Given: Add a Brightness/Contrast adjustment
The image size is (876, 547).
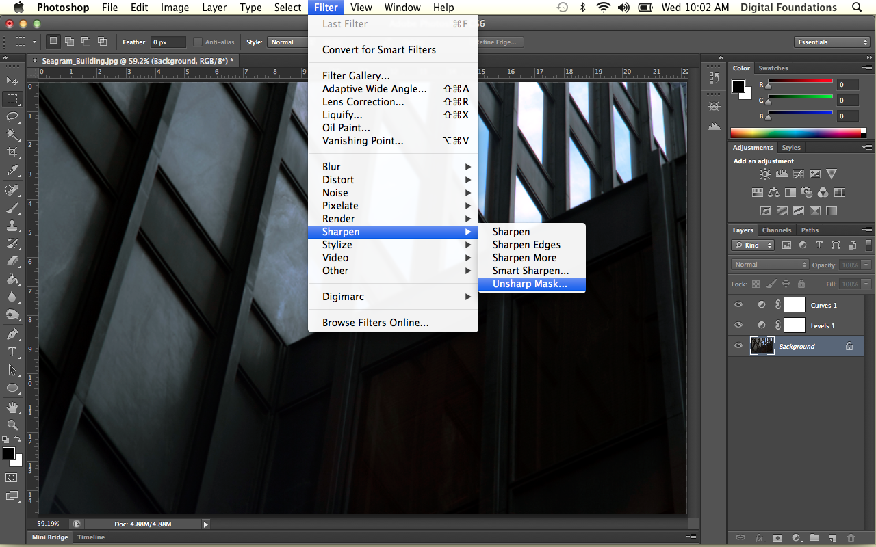Looking at the screenshot, I should [x=765, y=174].
